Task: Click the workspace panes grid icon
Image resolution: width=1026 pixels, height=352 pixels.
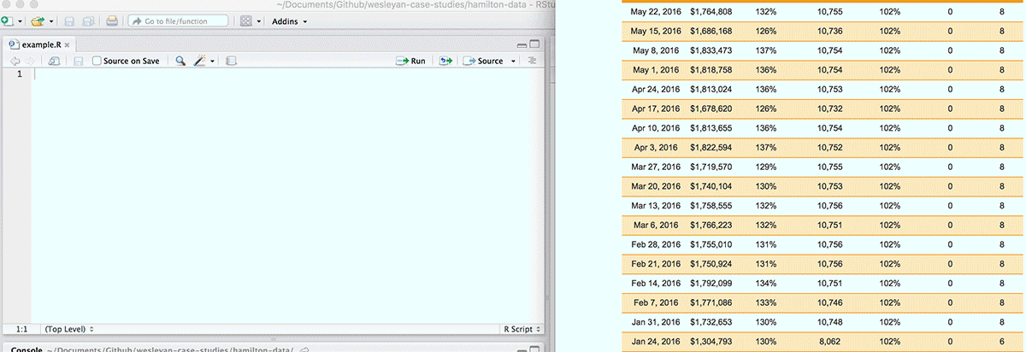Action: (245, 21)
